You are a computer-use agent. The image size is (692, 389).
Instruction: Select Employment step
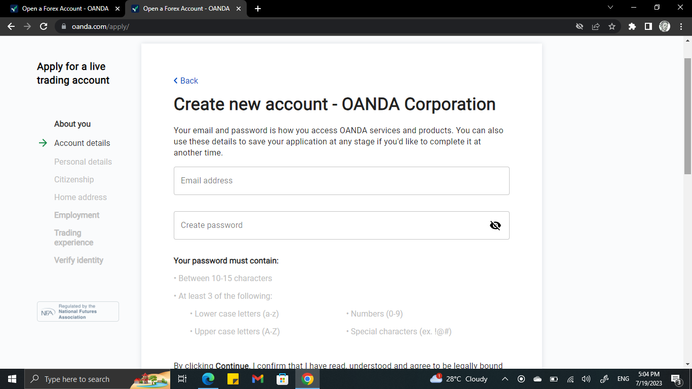tap(77, 215)
